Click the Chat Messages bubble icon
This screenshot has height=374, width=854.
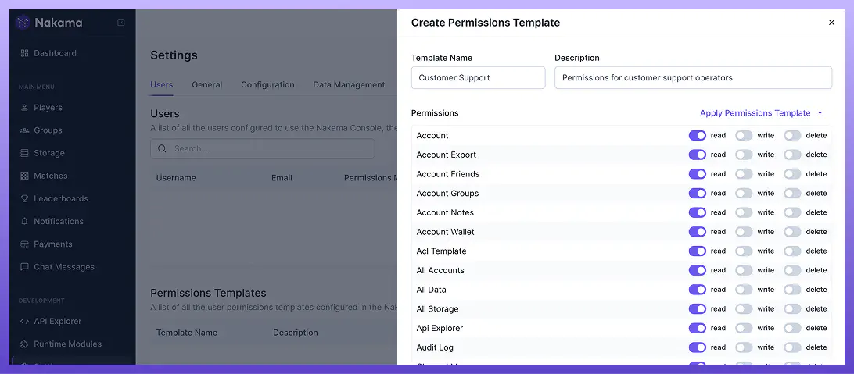click(x=24, y=268)
